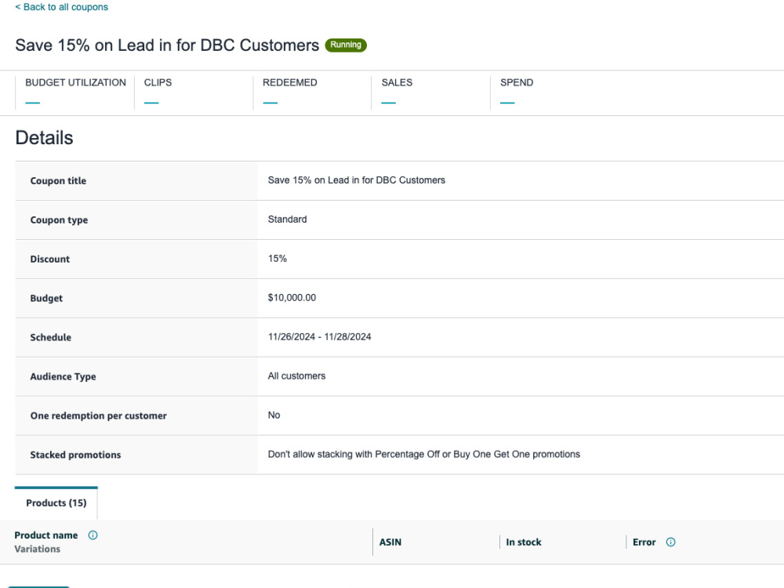
Task: Click the All customers audience value
Action: (x=296, y=376)
